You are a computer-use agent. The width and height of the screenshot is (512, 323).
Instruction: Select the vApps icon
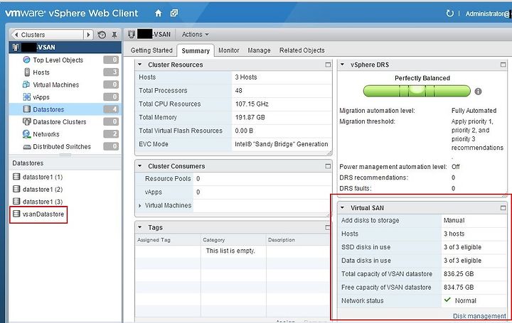(27, 97)
